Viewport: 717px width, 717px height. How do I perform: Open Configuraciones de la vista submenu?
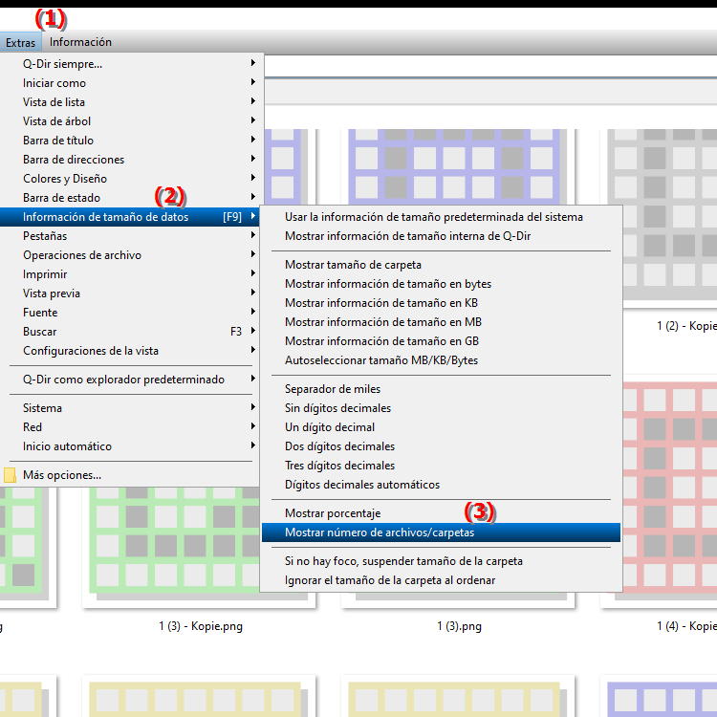pyautogui.click(x=132, y=351)
